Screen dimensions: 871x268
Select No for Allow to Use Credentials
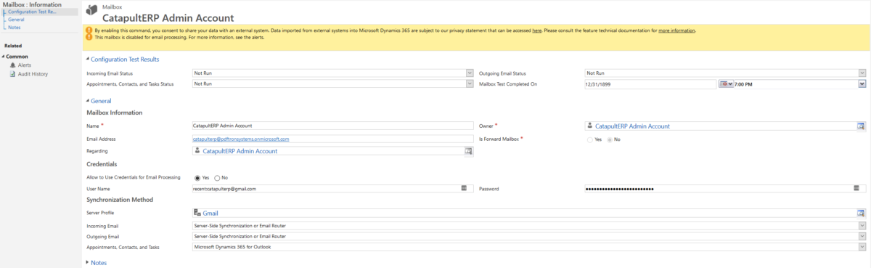pyautogui.click(x=217, y=178)
